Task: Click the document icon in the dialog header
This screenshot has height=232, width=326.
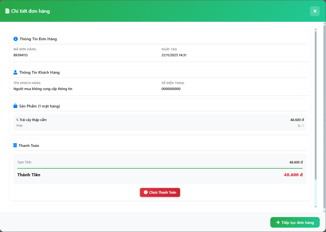Action: (7, 11)
